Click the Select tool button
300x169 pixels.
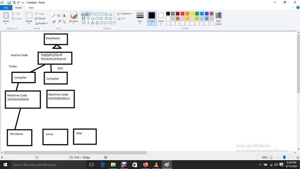[x=29, y=18]
